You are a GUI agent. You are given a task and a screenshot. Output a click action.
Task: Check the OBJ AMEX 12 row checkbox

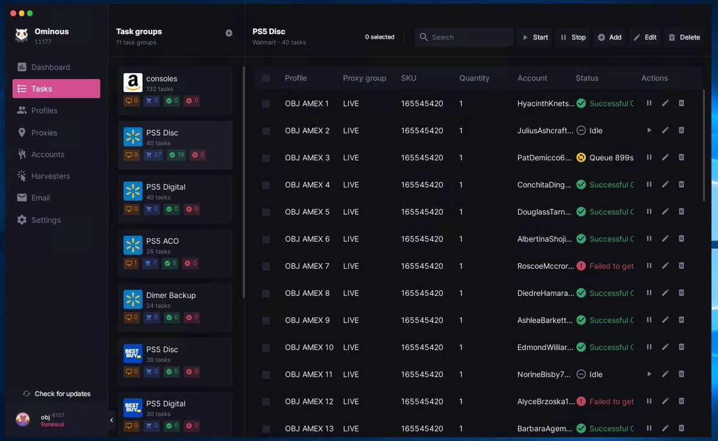266,402
